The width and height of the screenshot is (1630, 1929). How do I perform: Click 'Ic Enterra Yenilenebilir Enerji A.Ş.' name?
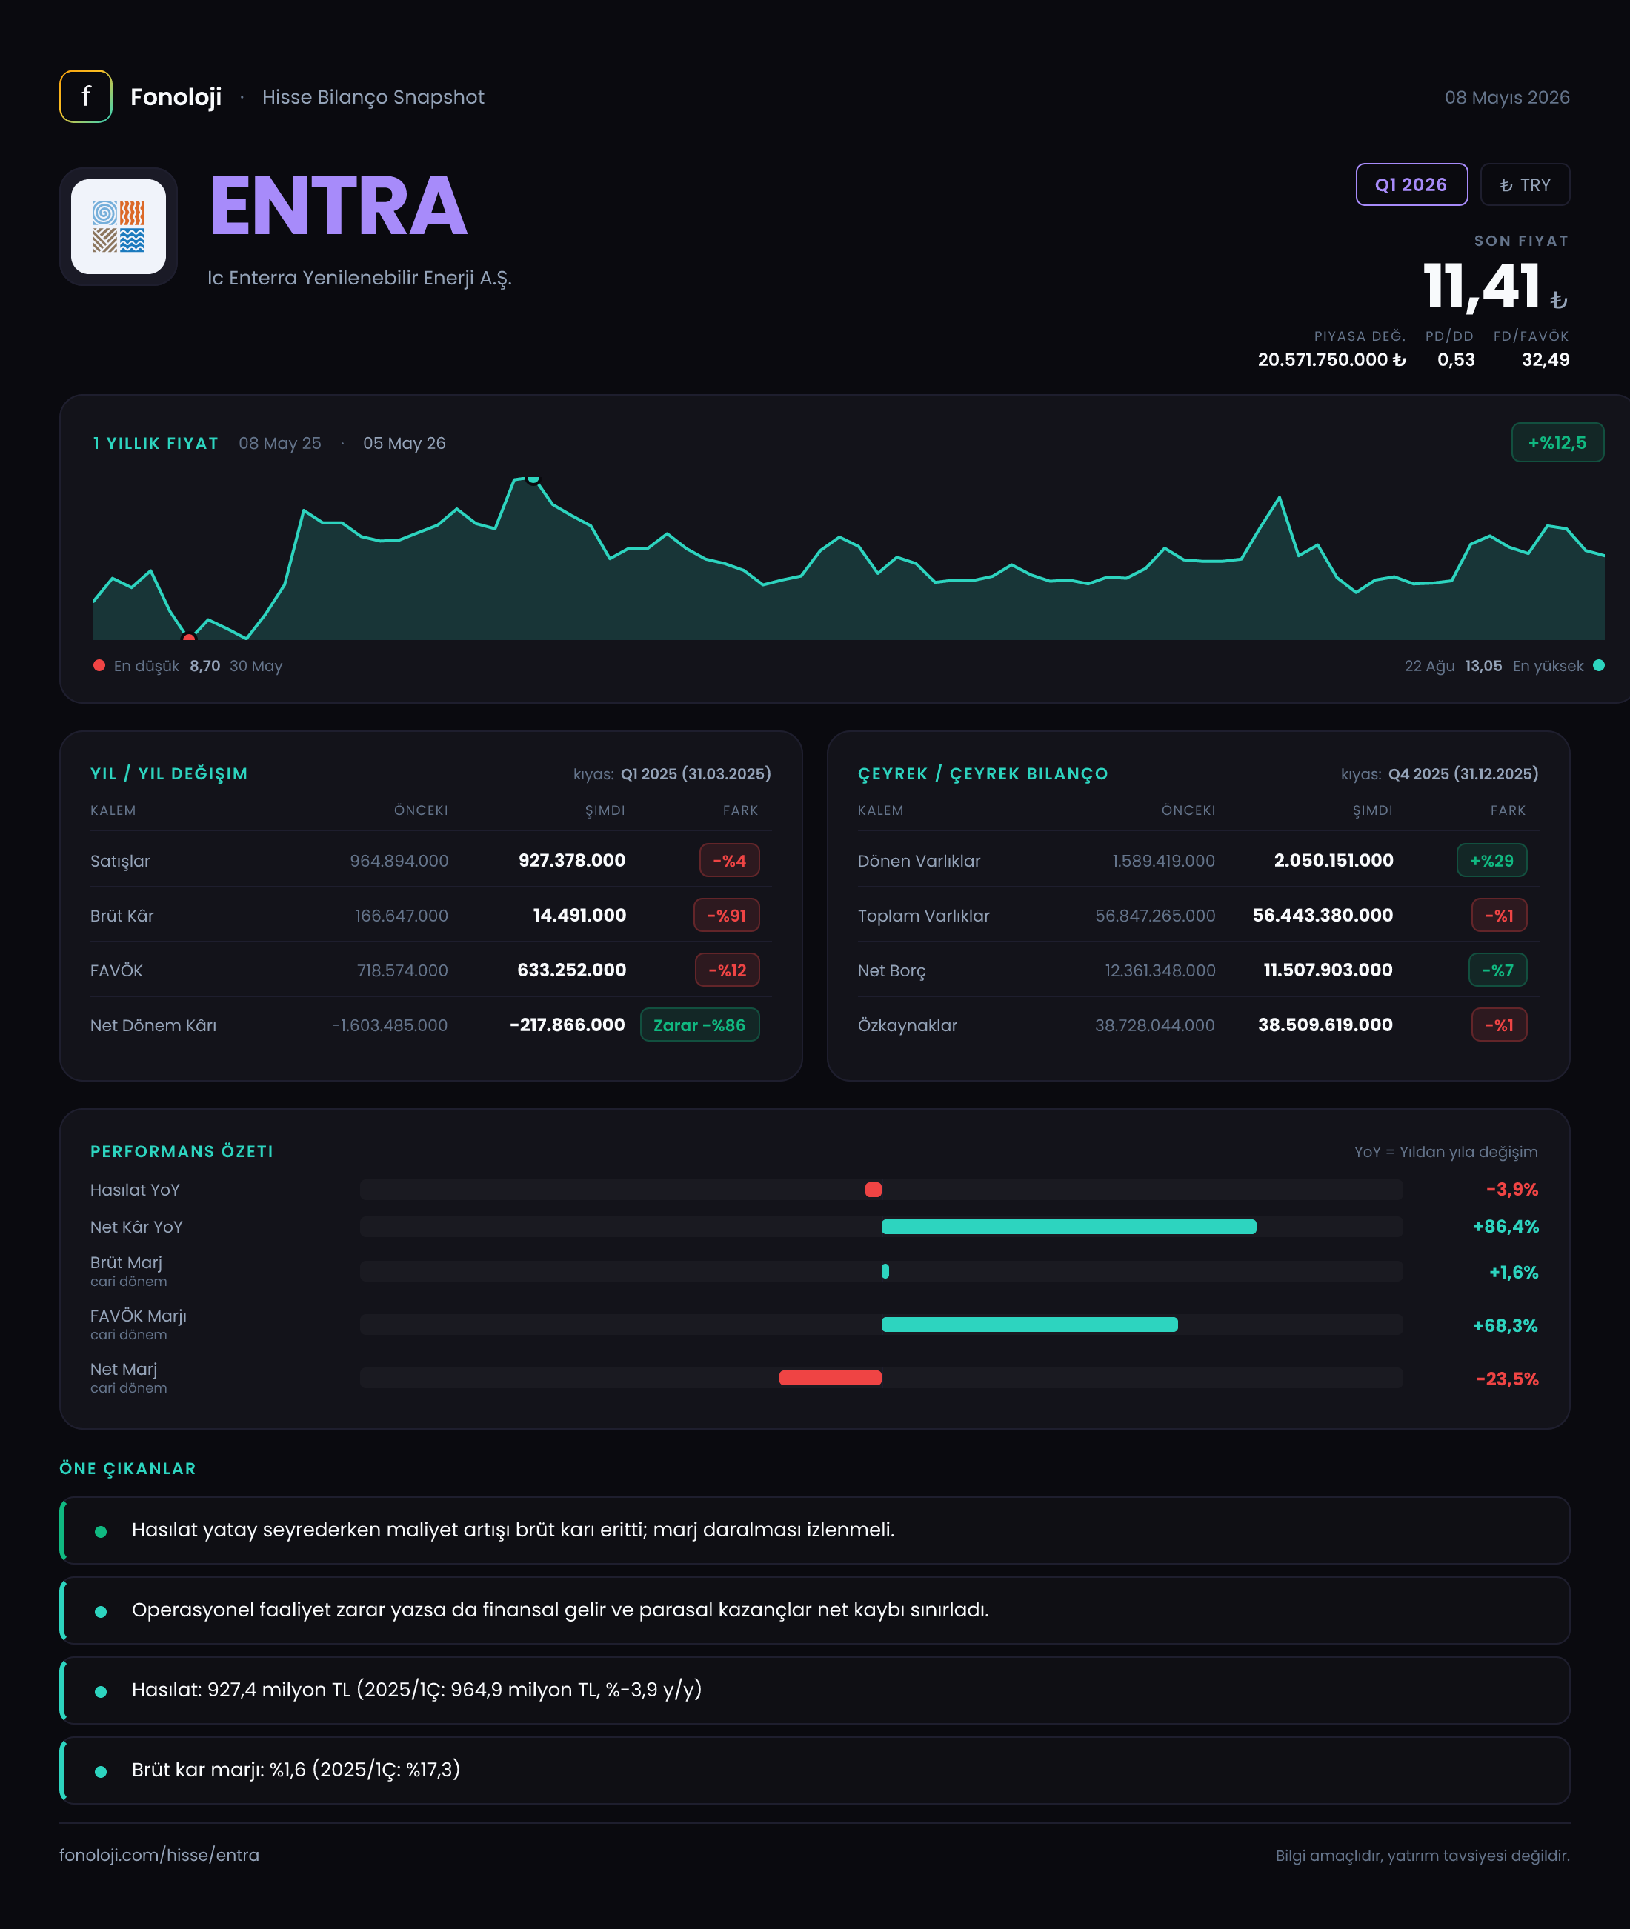pyautogui.click(x=359, y=278)
